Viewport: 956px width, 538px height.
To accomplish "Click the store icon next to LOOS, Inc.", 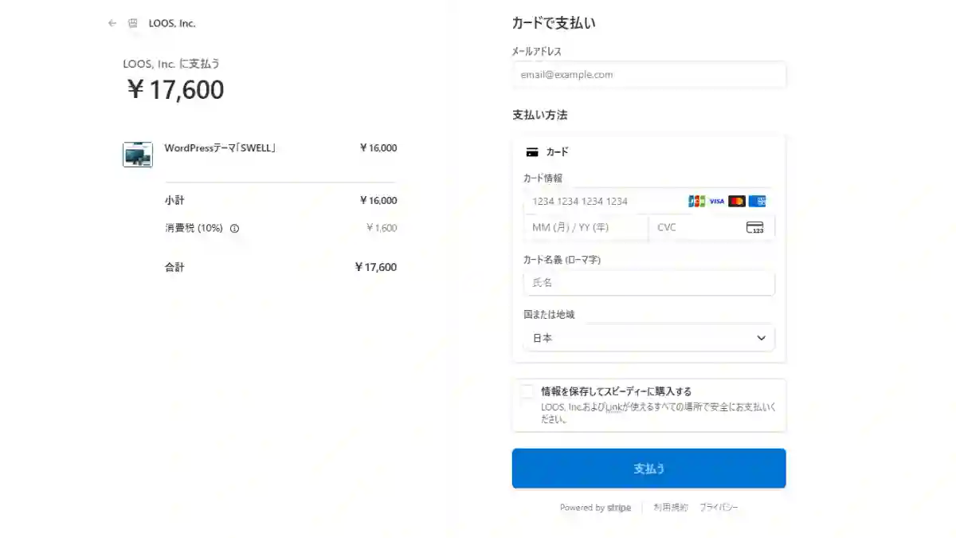I will click(x=131, y=23).
